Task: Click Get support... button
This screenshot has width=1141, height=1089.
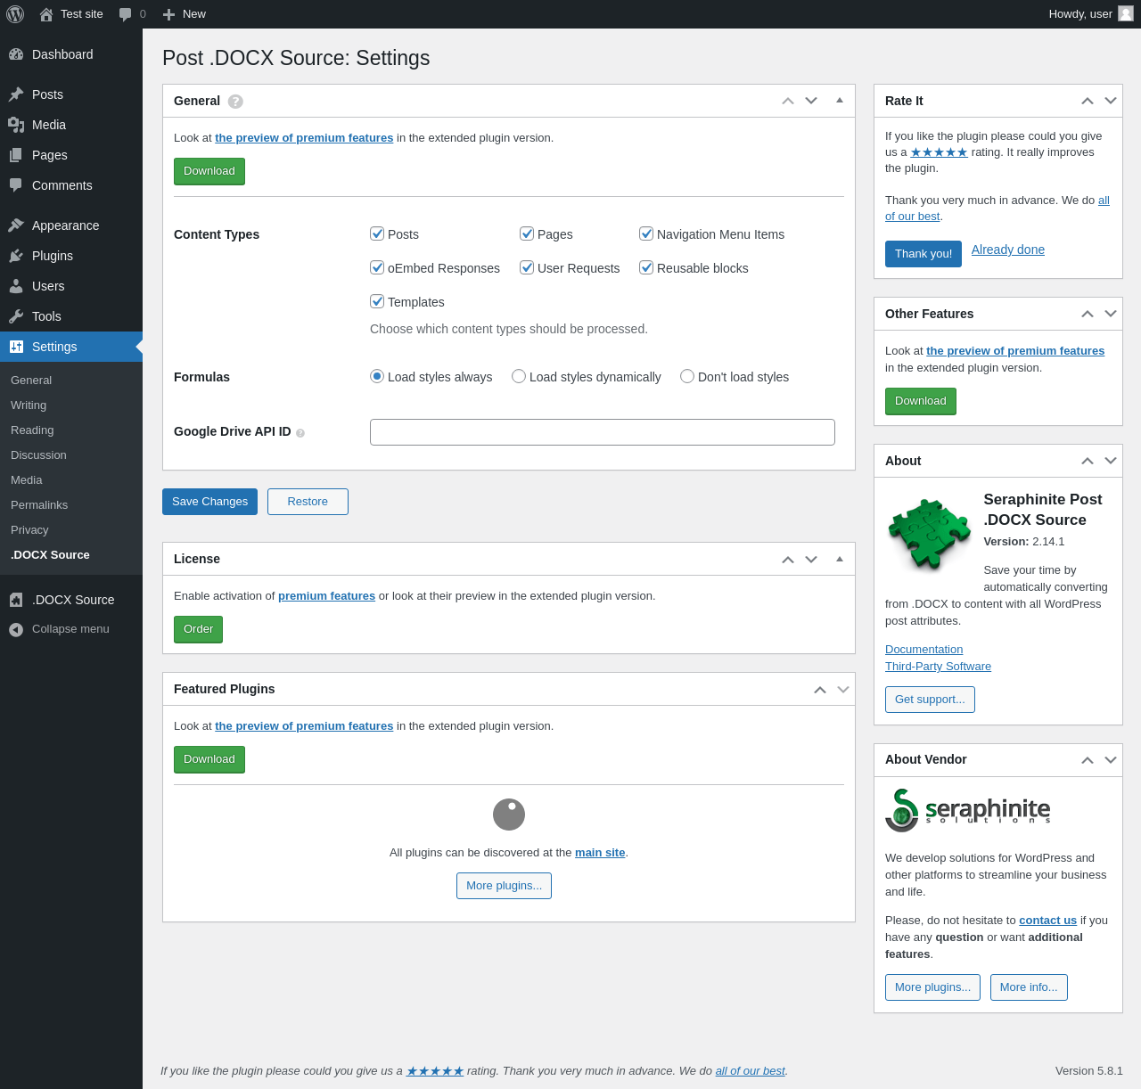Action: (x=930, y=700)
